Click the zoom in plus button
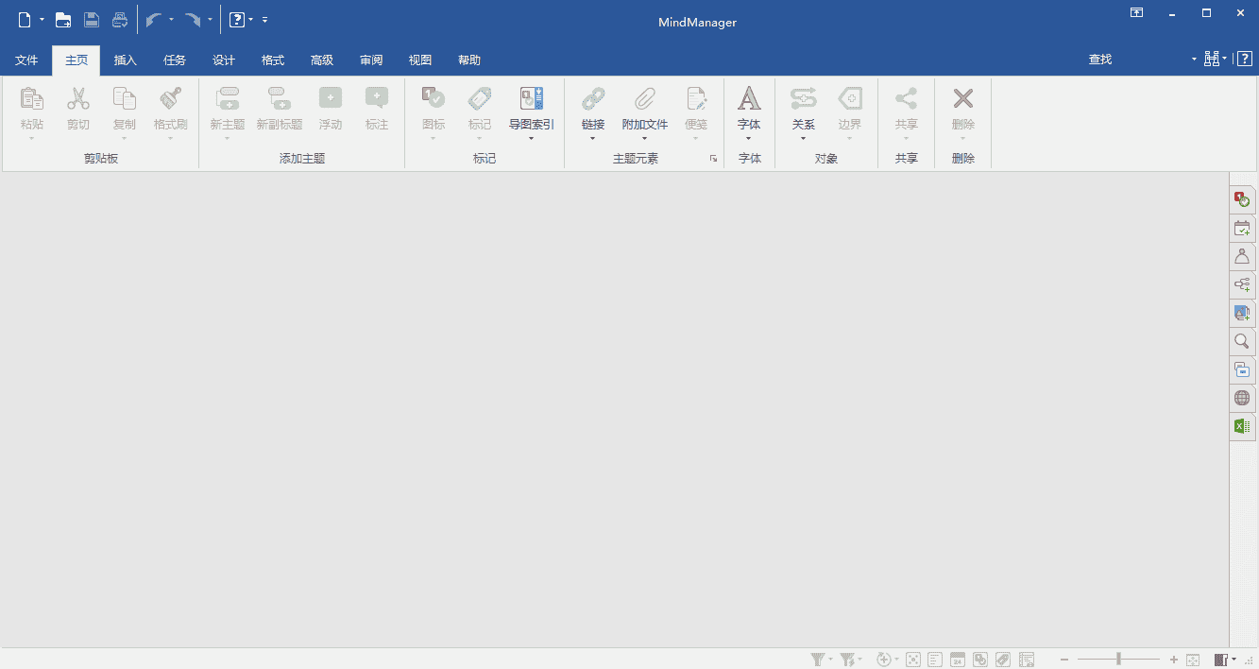 tap(1173, 660)
